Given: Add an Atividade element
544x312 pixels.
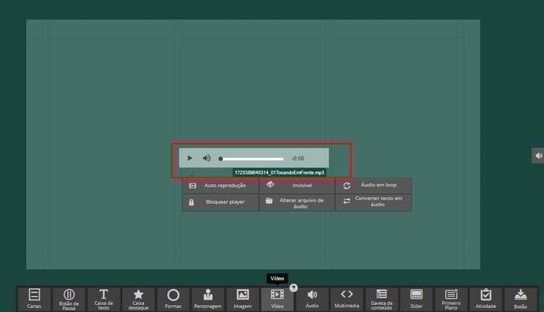Looking at the screenshot, I should [x=485, y=299].
